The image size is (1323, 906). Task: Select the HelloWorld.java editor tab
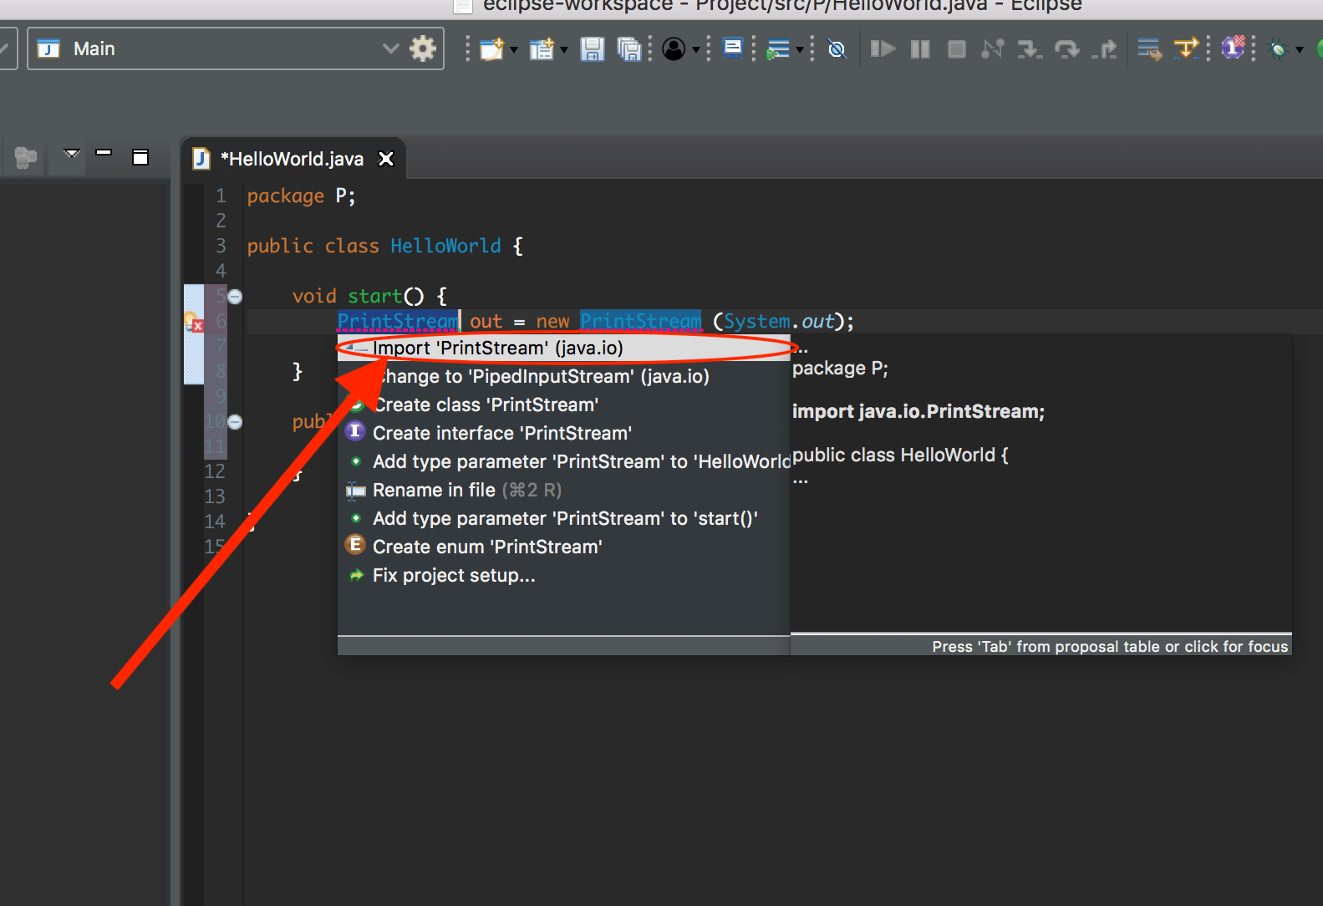pos(292,159)
